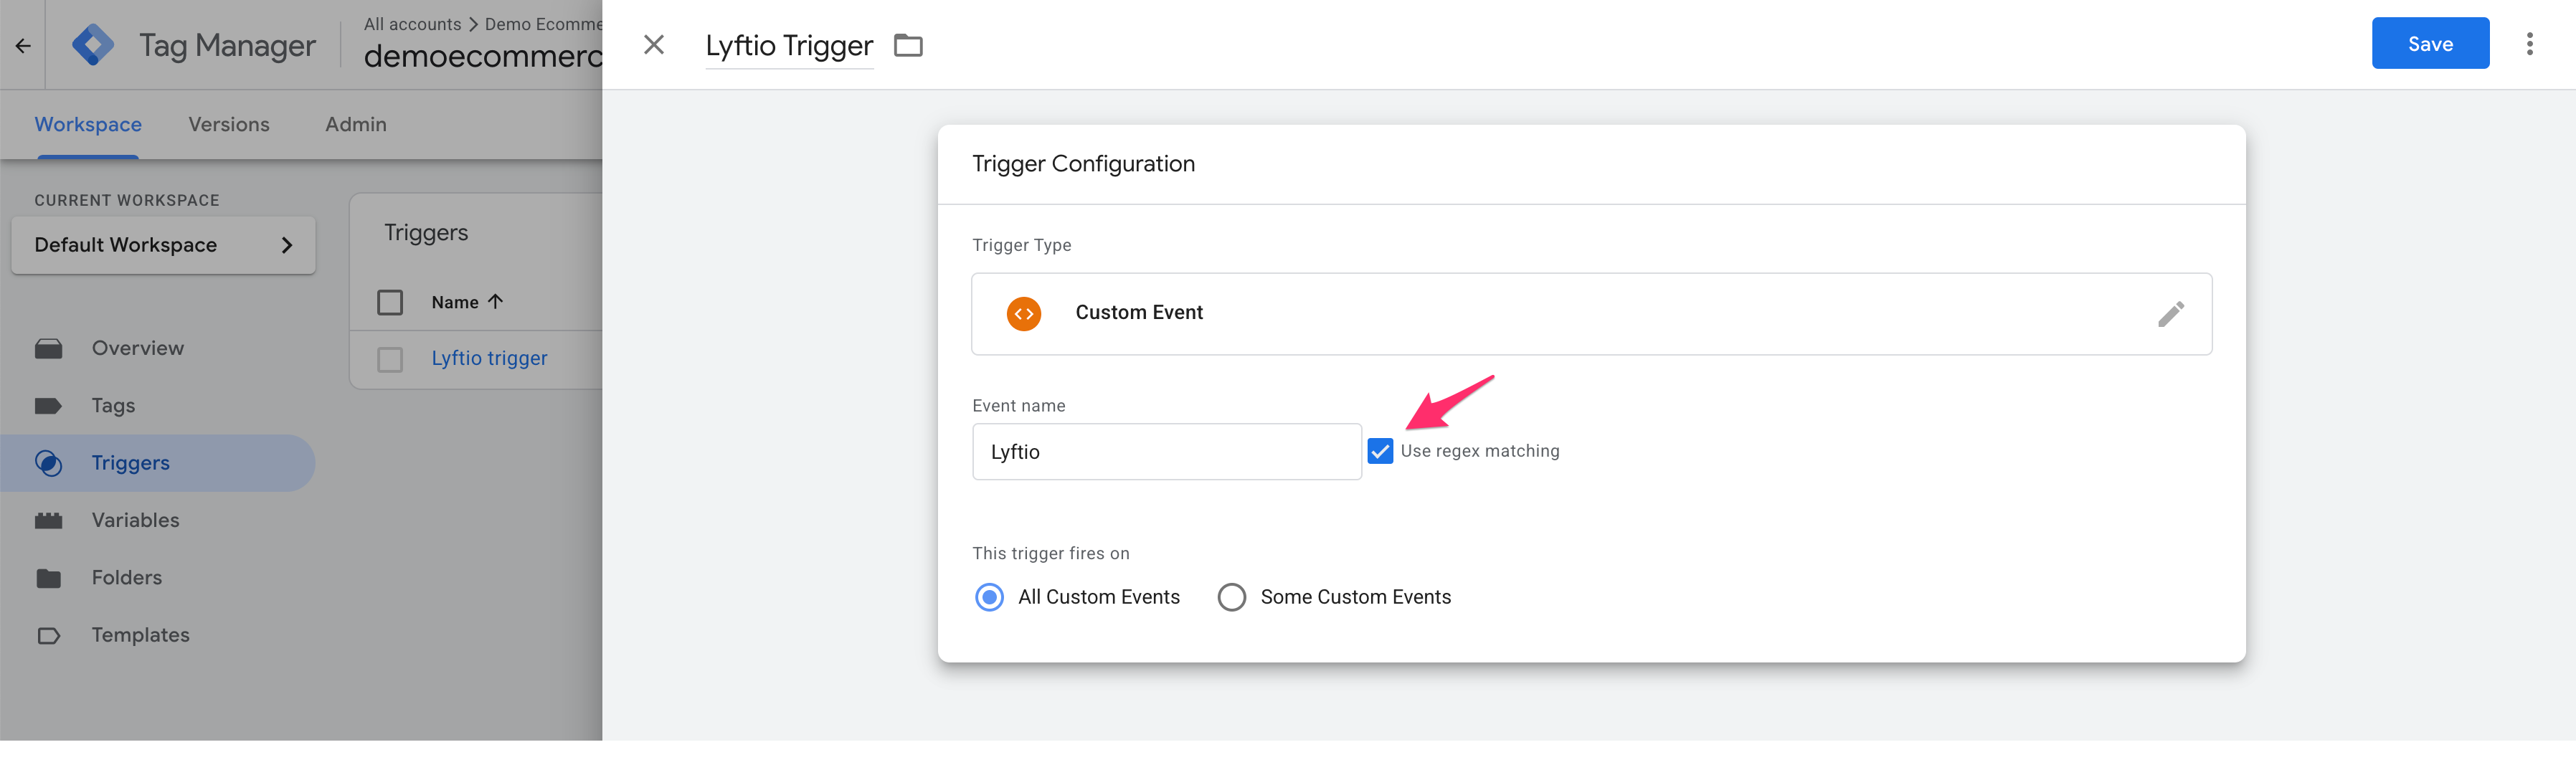The image size is (2576, 770).
Task: Close the Lyftio Trigger panel with X
Action: click(653, 45)
